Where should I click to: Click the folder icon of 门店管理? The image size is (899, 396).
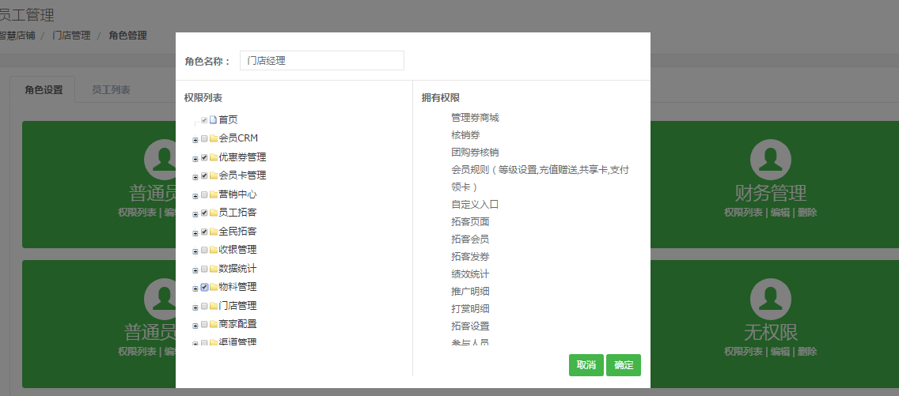[x=214, y=306]
